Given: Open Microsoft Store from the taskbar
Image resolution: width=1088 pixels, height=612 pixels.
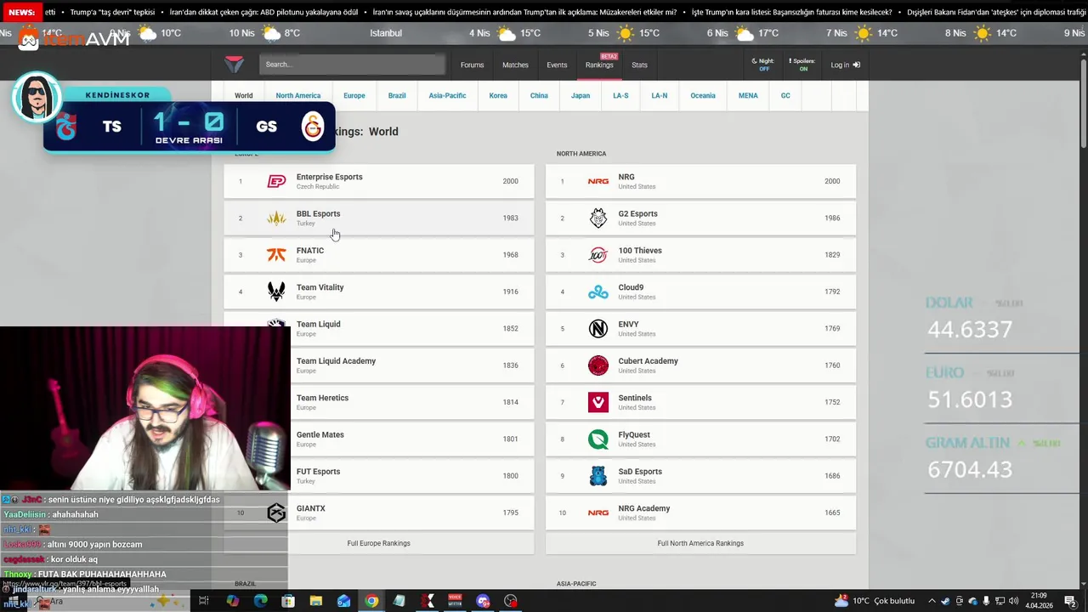Looking at the screenshot, I should tap(288, 601).
